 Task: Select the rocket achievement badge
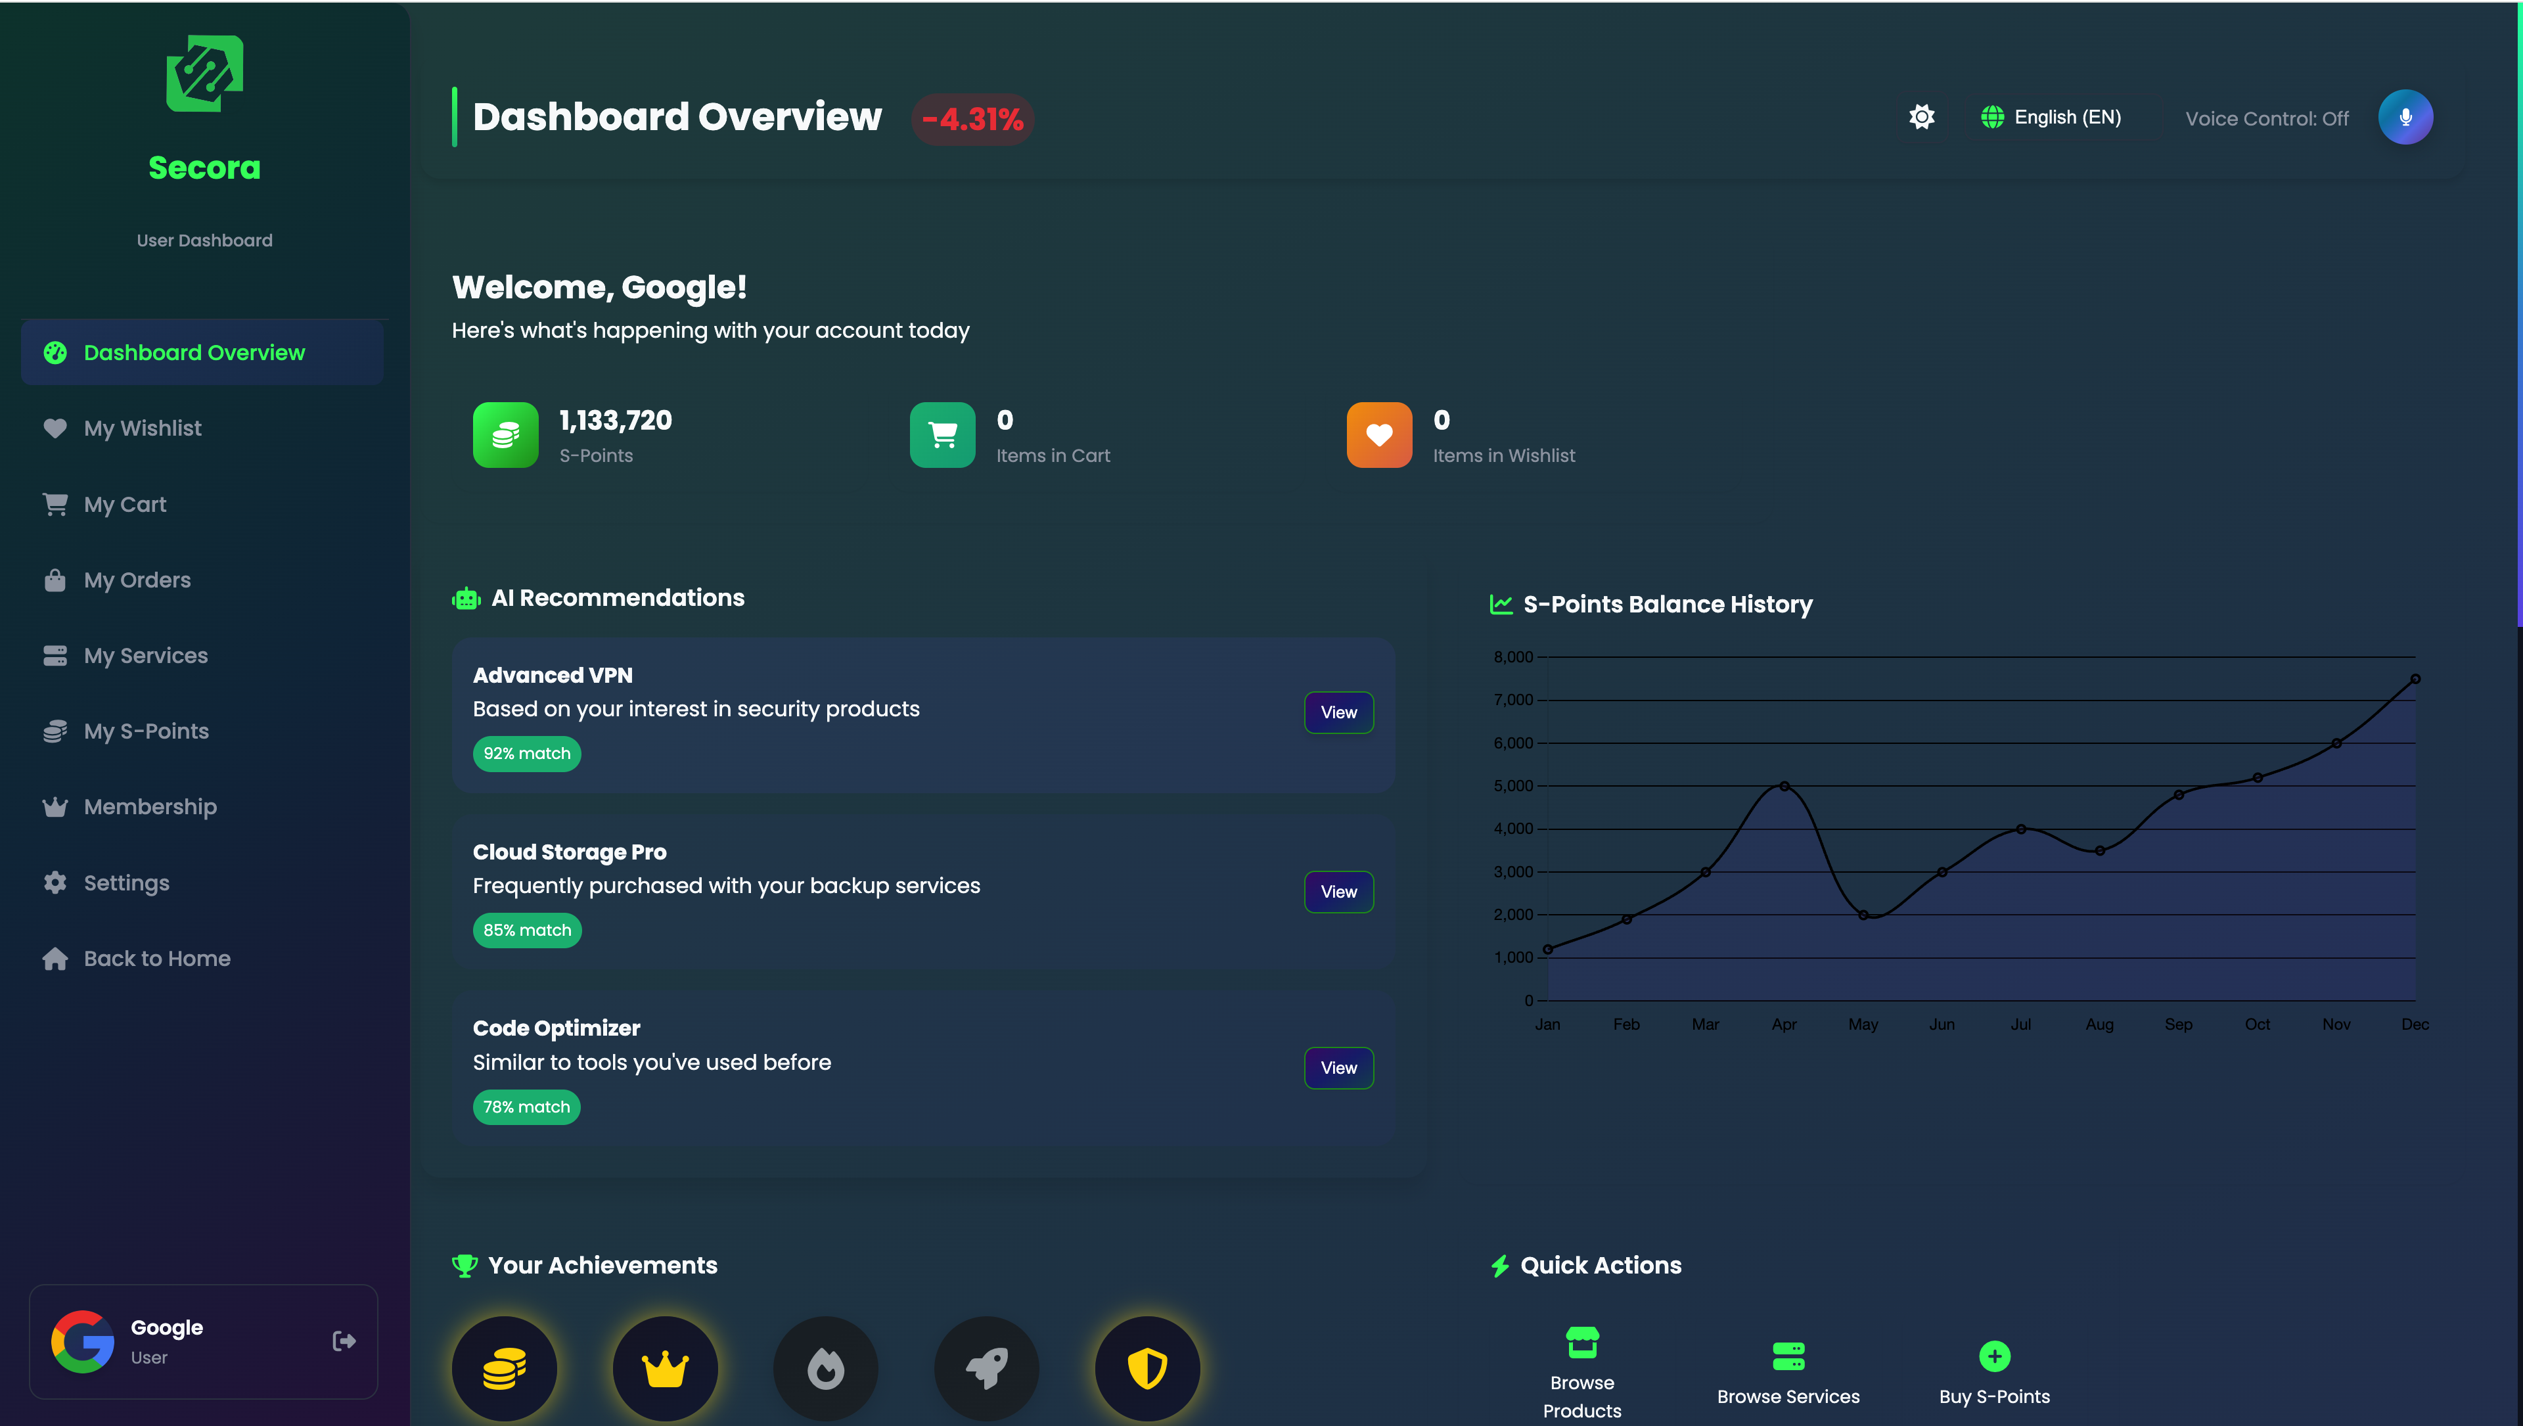point(986,1368)
